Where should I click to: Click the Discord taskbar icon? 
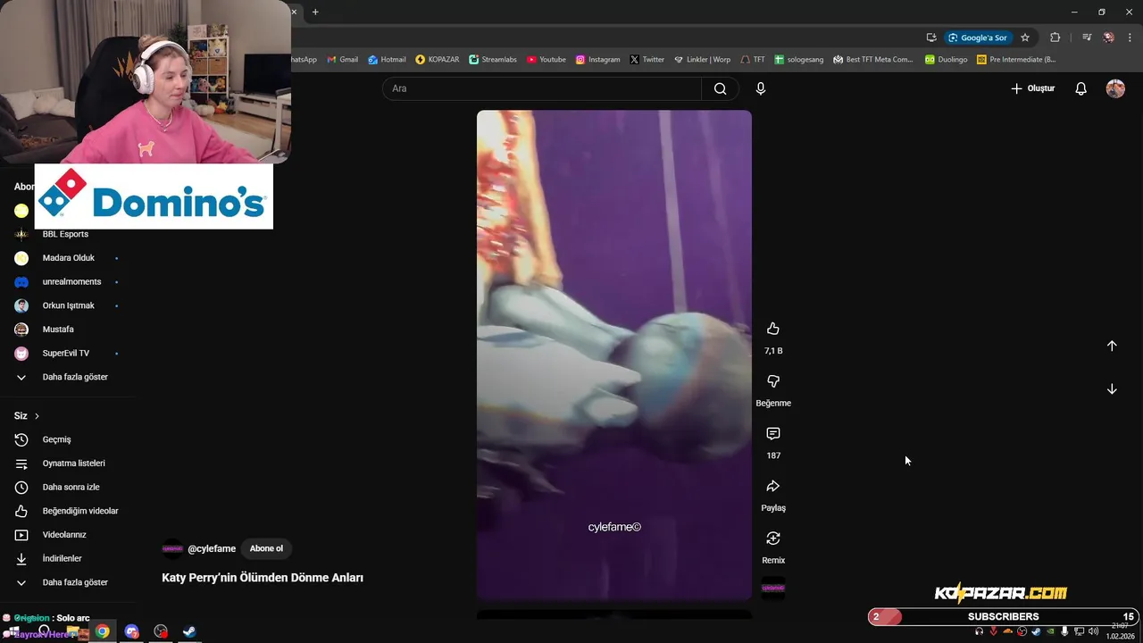click(132, 631)
